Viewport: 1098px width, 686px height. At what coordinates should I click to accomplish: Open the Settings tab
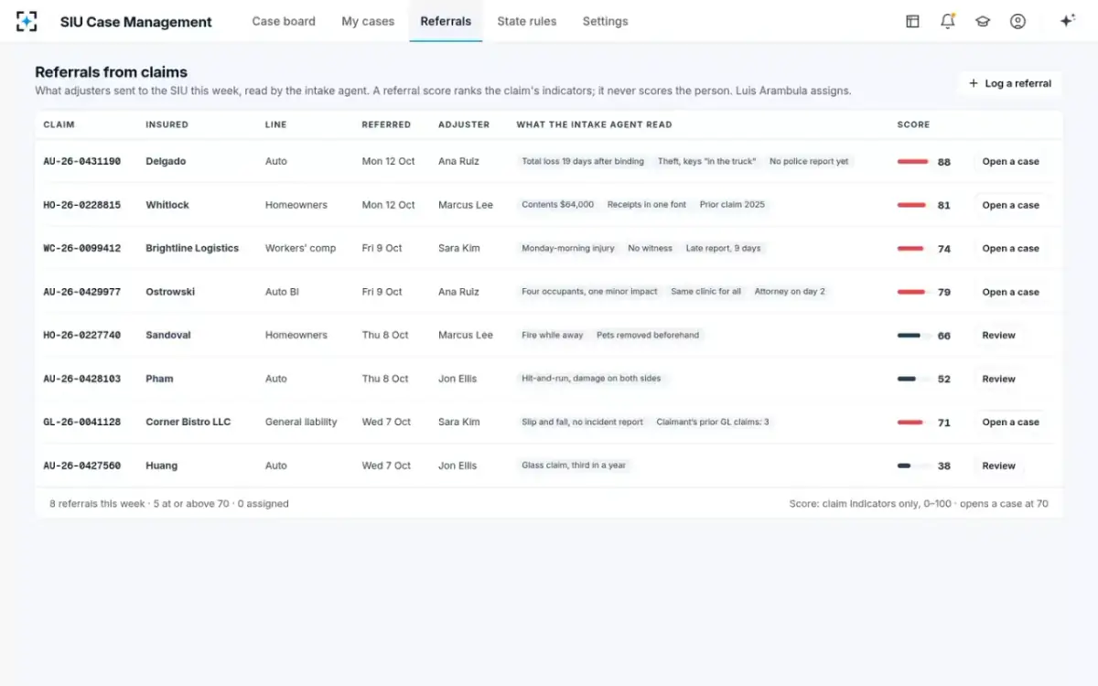click(x=605, y=21)
